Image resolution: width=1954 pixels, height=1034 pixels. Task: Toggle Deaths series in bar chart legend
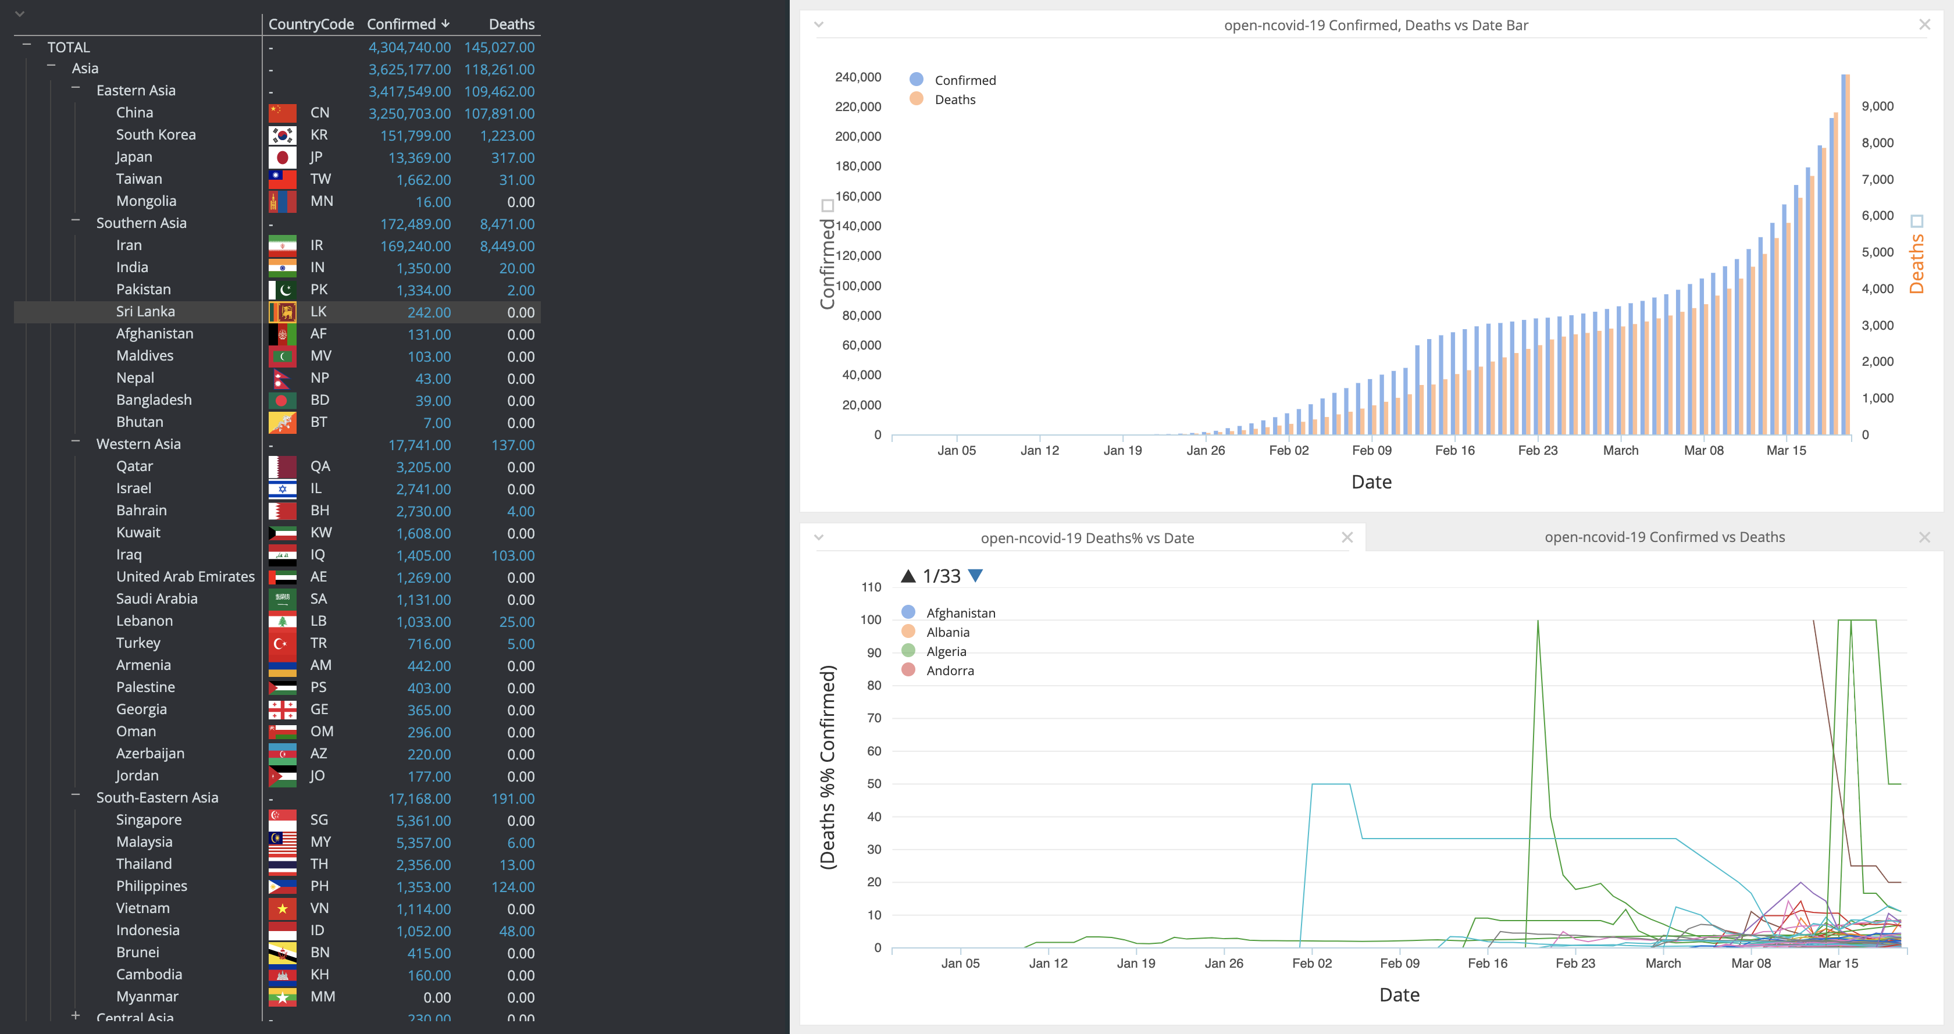[942, 99]
